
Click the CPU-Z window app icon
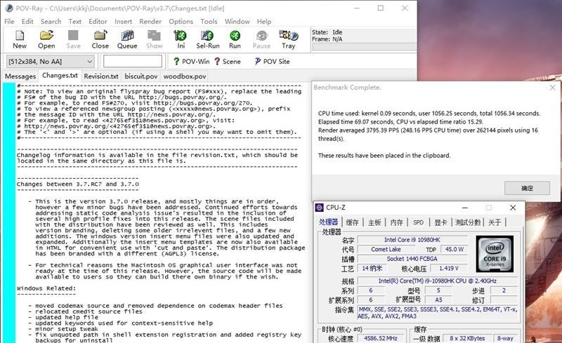tap(319, 208)
